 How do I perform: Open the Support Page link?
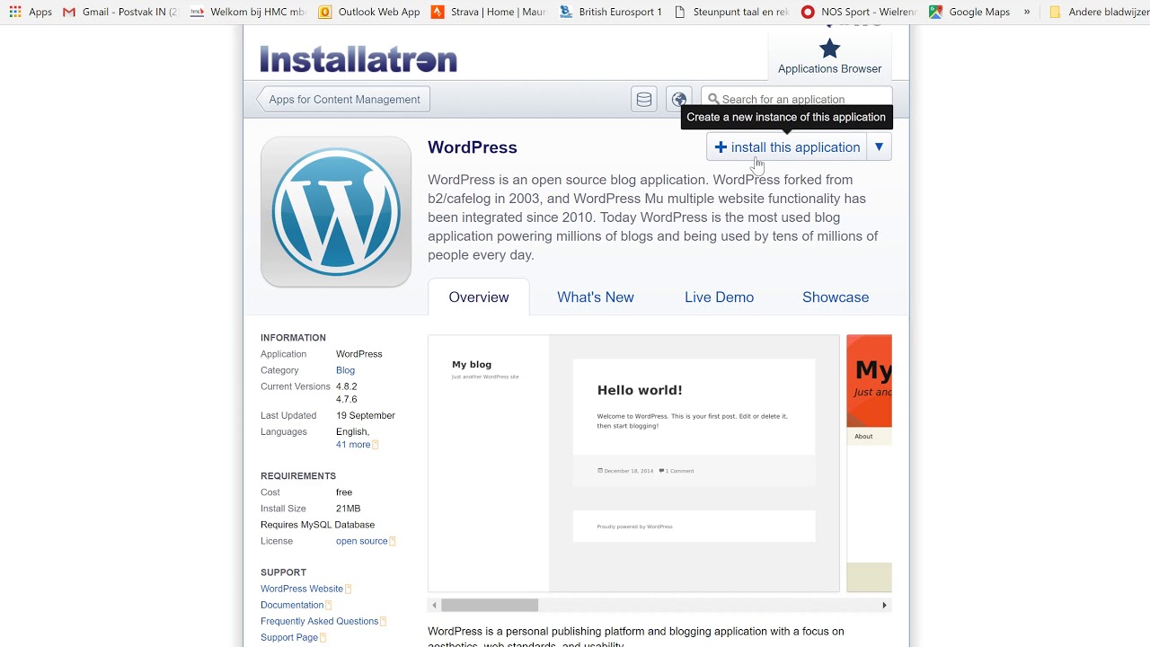(x=289, y=637)
